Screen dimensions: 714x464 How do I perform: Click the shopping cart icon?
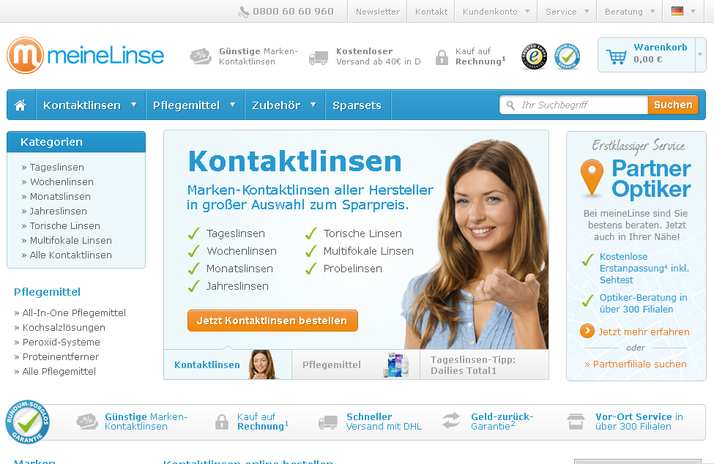coord(616,56)
